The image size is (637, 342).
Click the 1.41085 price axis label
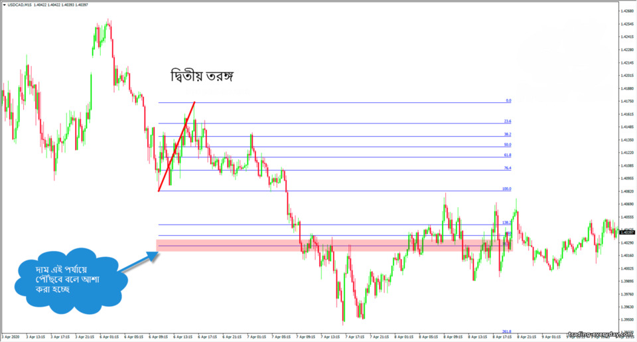click(x=627, y=165)
